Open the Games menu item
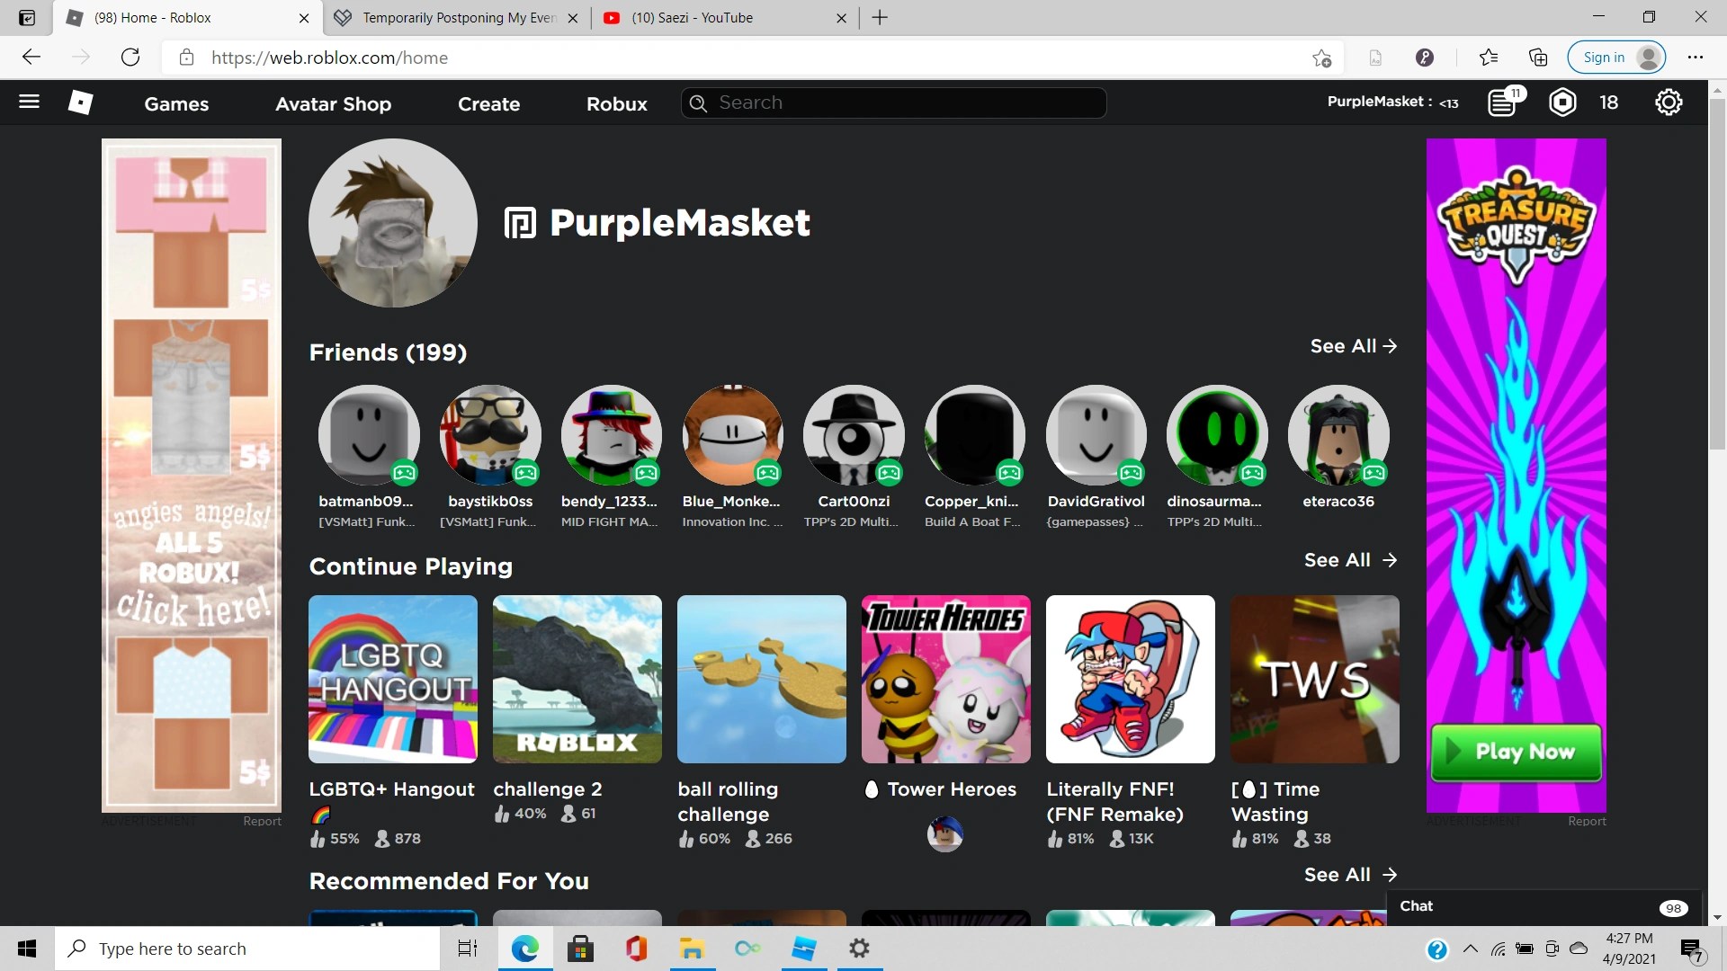This screenshot has height=971, width=1727. (x=176, y=104)
